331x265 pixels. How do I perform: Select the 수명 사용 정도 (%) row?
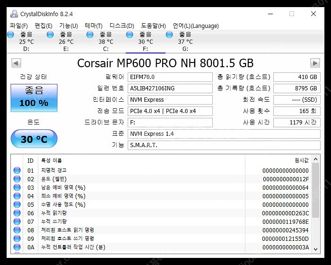161,204
